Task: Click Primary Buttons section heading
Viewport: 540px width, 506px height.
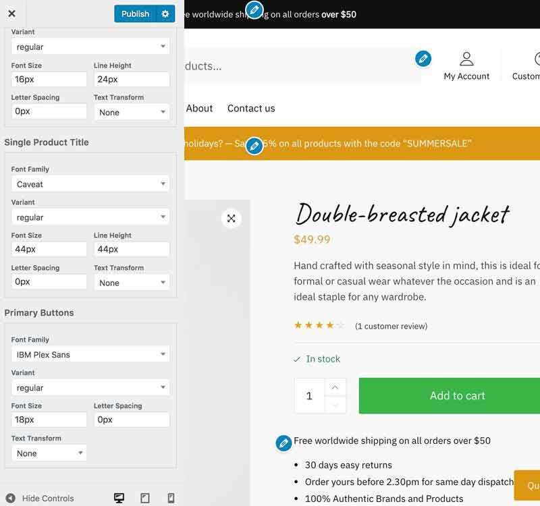Action: click(x=39, y=313)
